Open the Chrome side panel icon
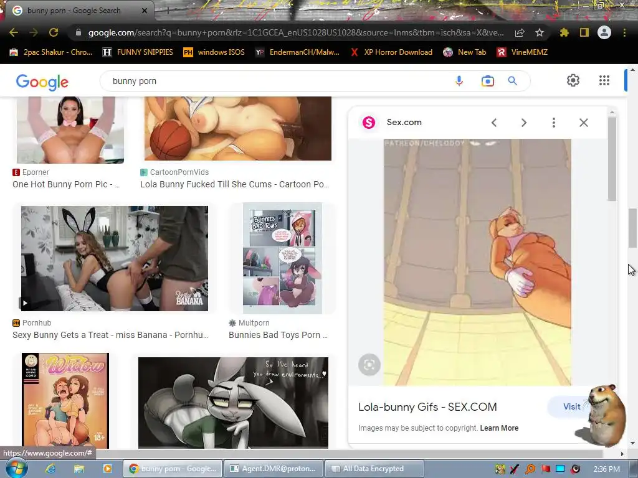 [x=584, y=32]
